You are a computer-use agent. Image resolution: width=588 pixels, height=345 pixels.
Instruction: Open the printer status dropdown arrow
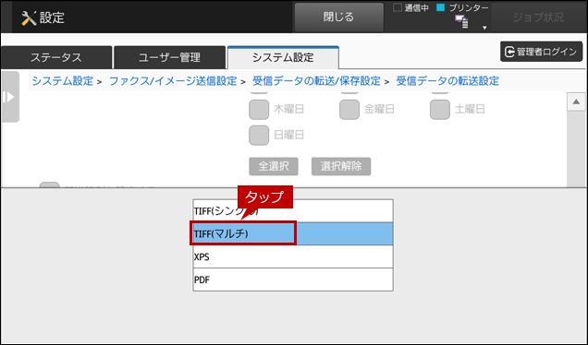pyautogui.click(x=484, y=28)
